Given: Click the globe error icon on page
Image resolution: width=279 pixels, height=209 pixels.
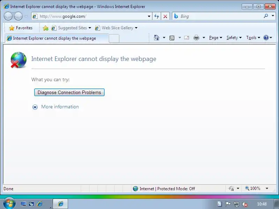Looking at the screenshot, I should point(18,60).
